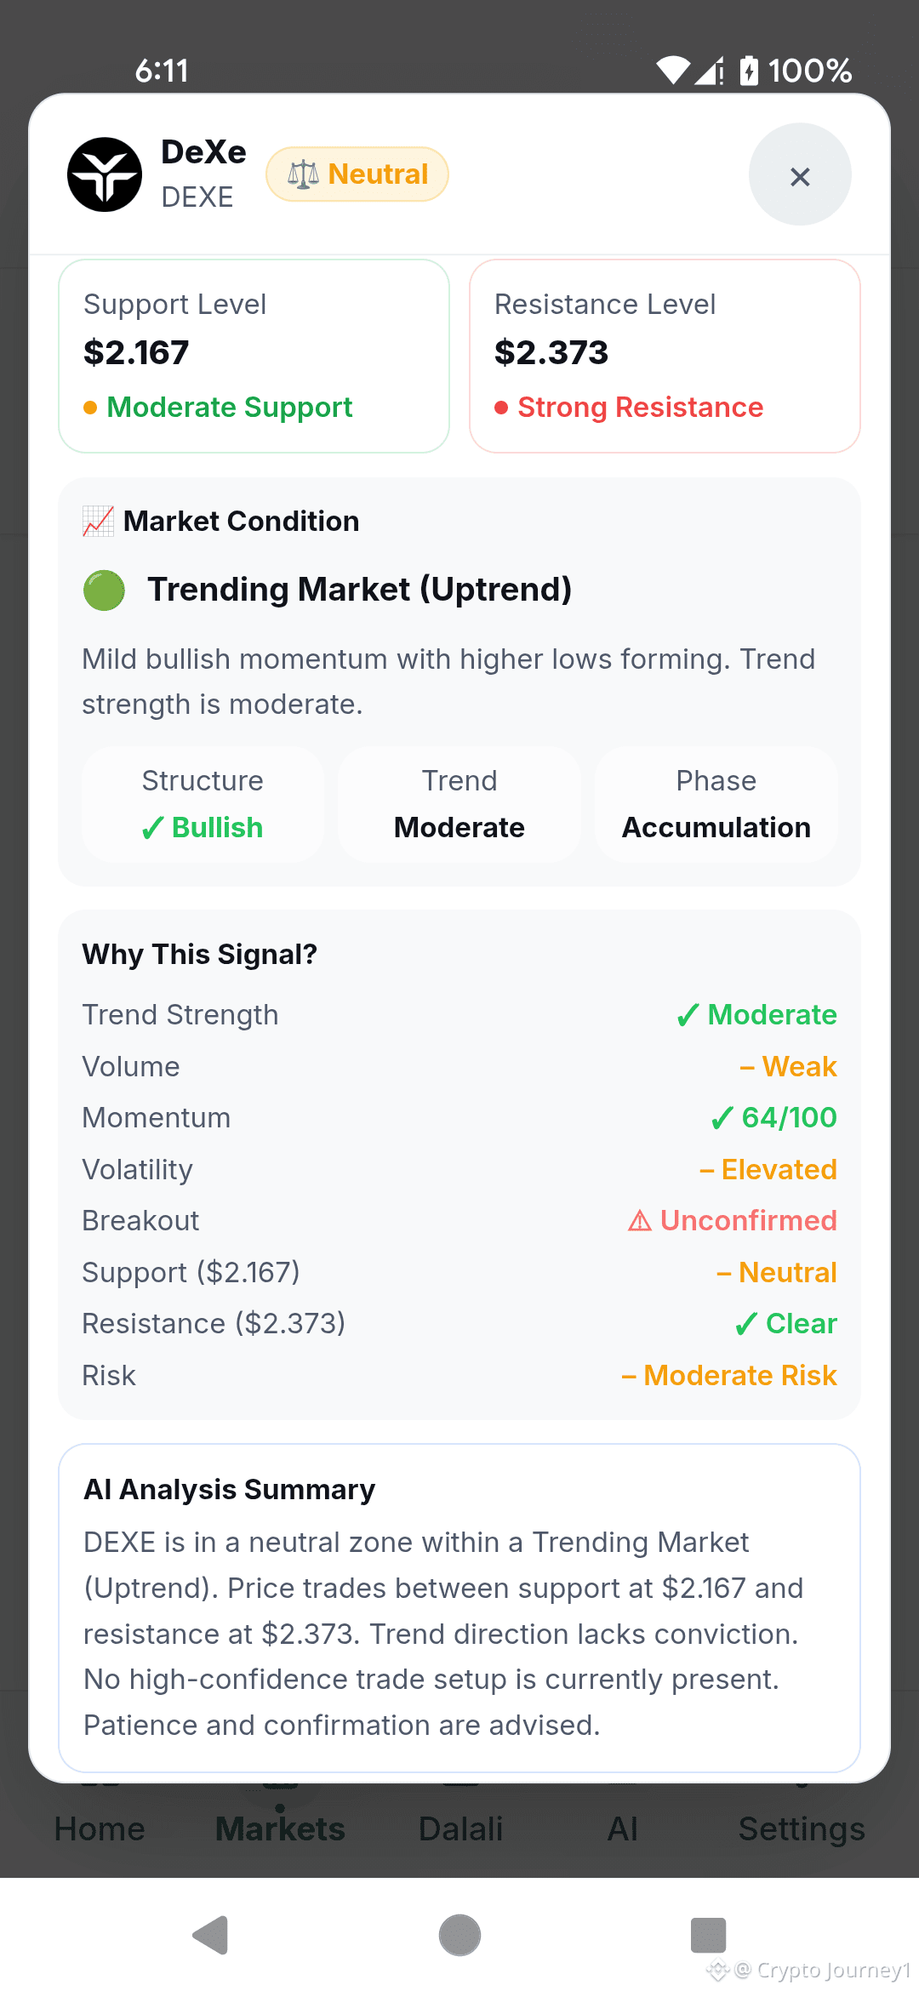Switch to the Dalali tab

click(x=460, y=1828)
